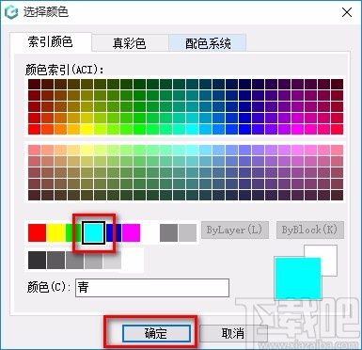Click the app icon in the title bar
This screenshot has width=362, height=350.
click(11, 13)
